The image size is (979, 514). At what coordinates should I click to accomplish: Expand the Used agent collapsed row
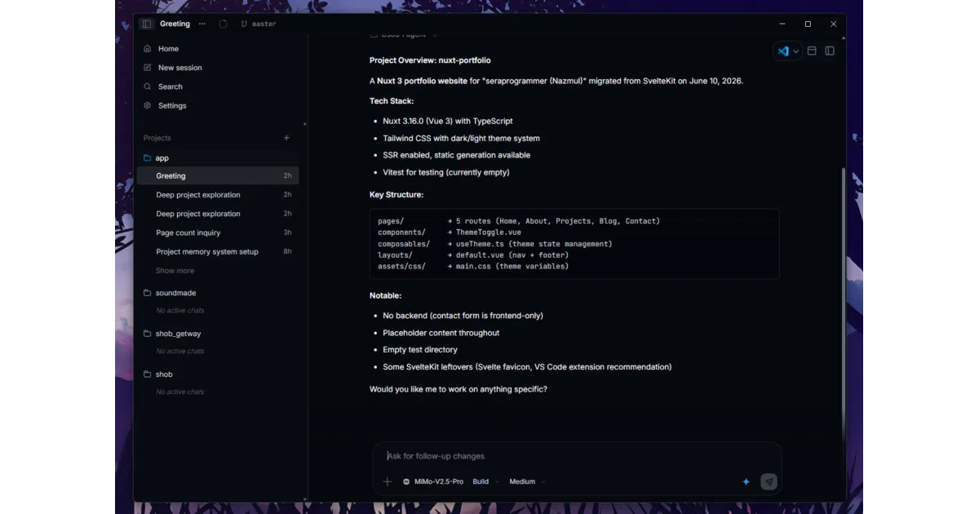[x=404, y=35]
